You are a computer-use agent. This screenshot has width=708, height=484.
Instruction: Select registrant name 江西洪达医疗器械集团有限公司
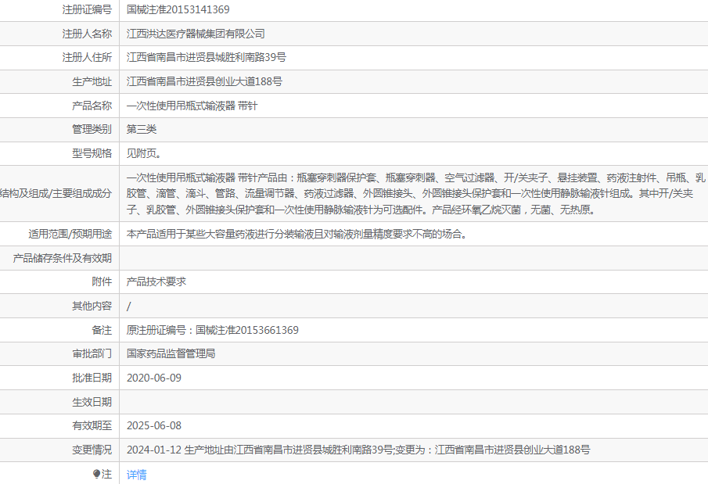[196, 34]
